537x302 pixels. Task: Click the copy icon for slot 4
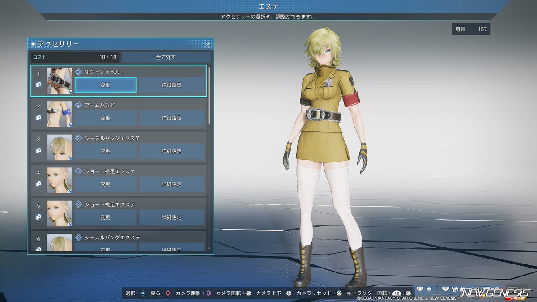[x=38, y=184]
